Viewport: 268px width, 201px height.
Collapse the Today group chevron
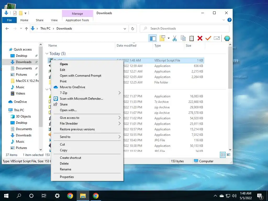47,54
